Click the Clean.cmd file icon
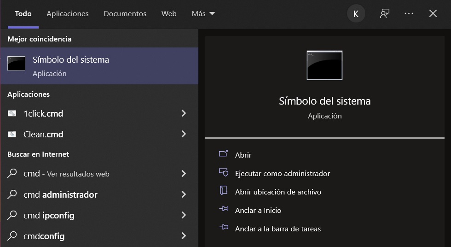 coord(12,135)
